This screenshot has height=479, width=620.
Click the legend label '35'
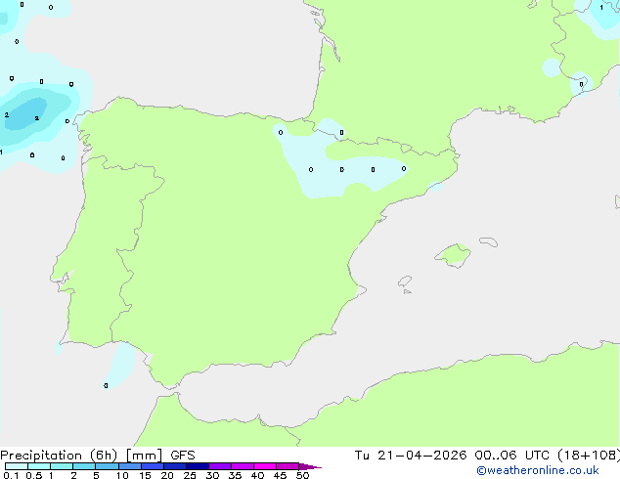pyautogui.click(x=235, y=475)
